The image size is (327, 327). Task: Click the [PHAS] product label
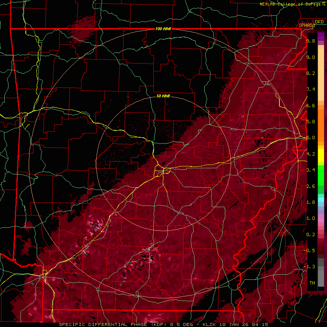point(307,25)
